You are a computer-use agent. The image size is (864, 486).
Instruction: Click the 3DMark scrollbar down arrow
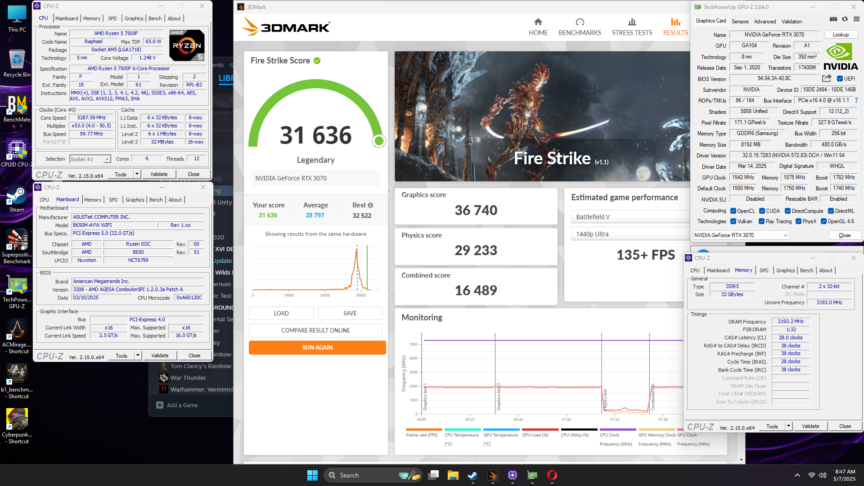click(741, 460)
